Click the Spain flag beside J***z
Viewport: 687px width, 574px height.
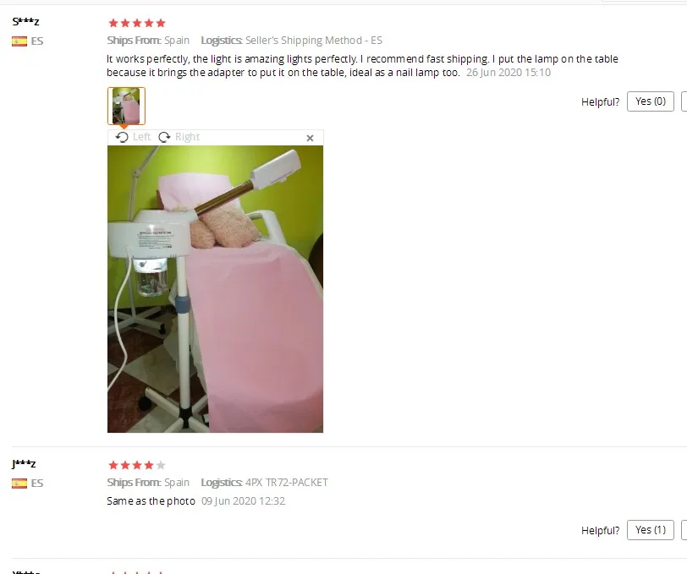[x=19, y=484]
